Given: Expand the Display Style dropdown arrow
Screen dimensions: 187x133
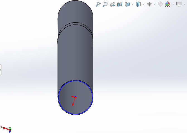Looking at the screenshot, I should pyautogui.click(x=144, y=4).
